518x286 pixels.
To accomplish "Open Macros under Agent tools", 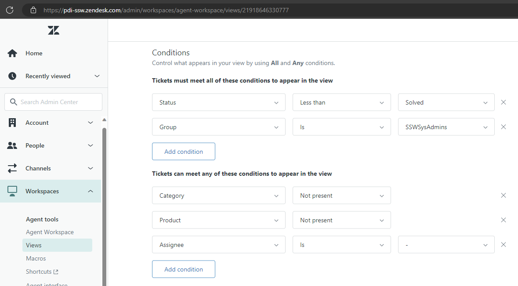I will [36, 258].
